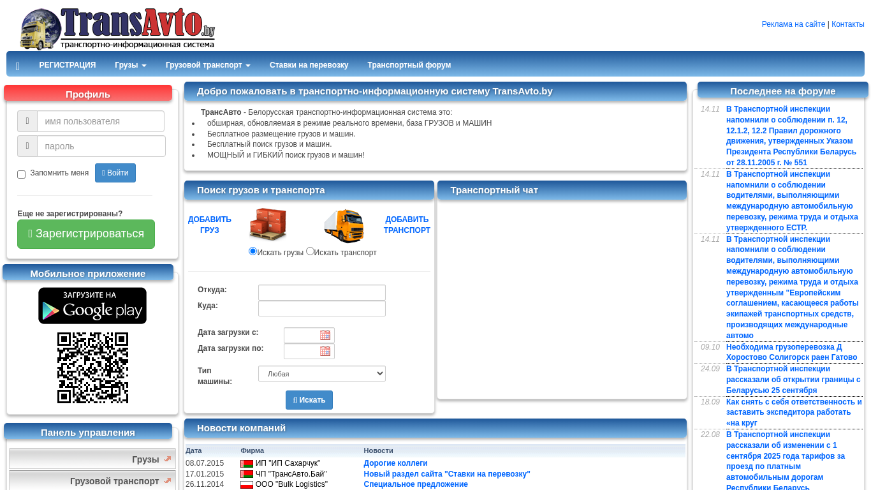This screenshot has height=490, width=871.
Task: Open РЕГИСТРАЦИЯ in the navigation bar
Action: [68, 65]
